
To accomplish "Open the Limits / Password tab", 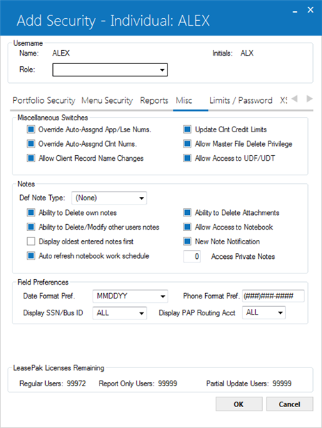I will pyautogui.click(x=241, y=100).
